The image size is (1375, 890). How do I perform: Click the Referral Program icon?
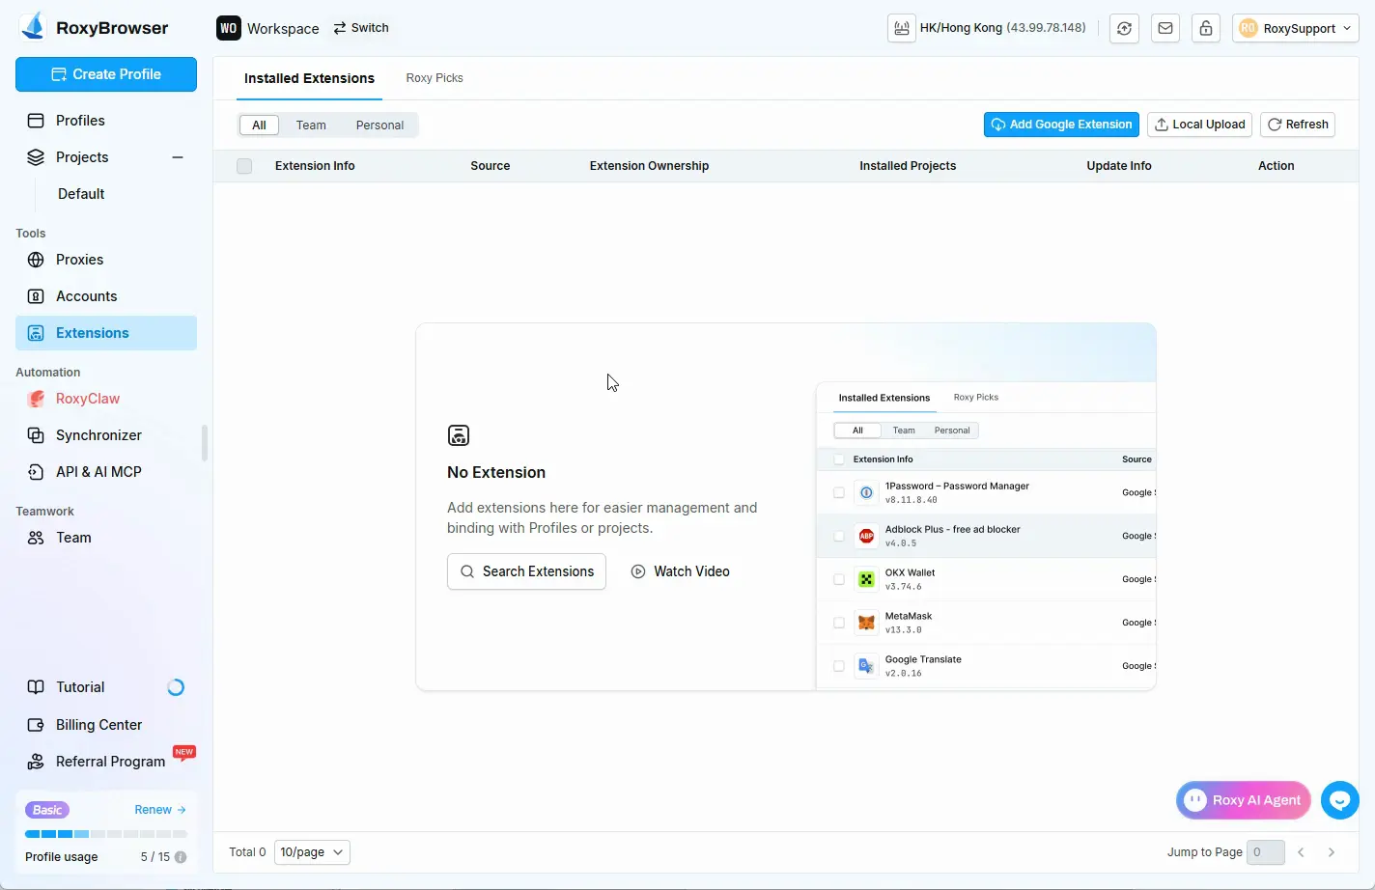pos(36,762)
